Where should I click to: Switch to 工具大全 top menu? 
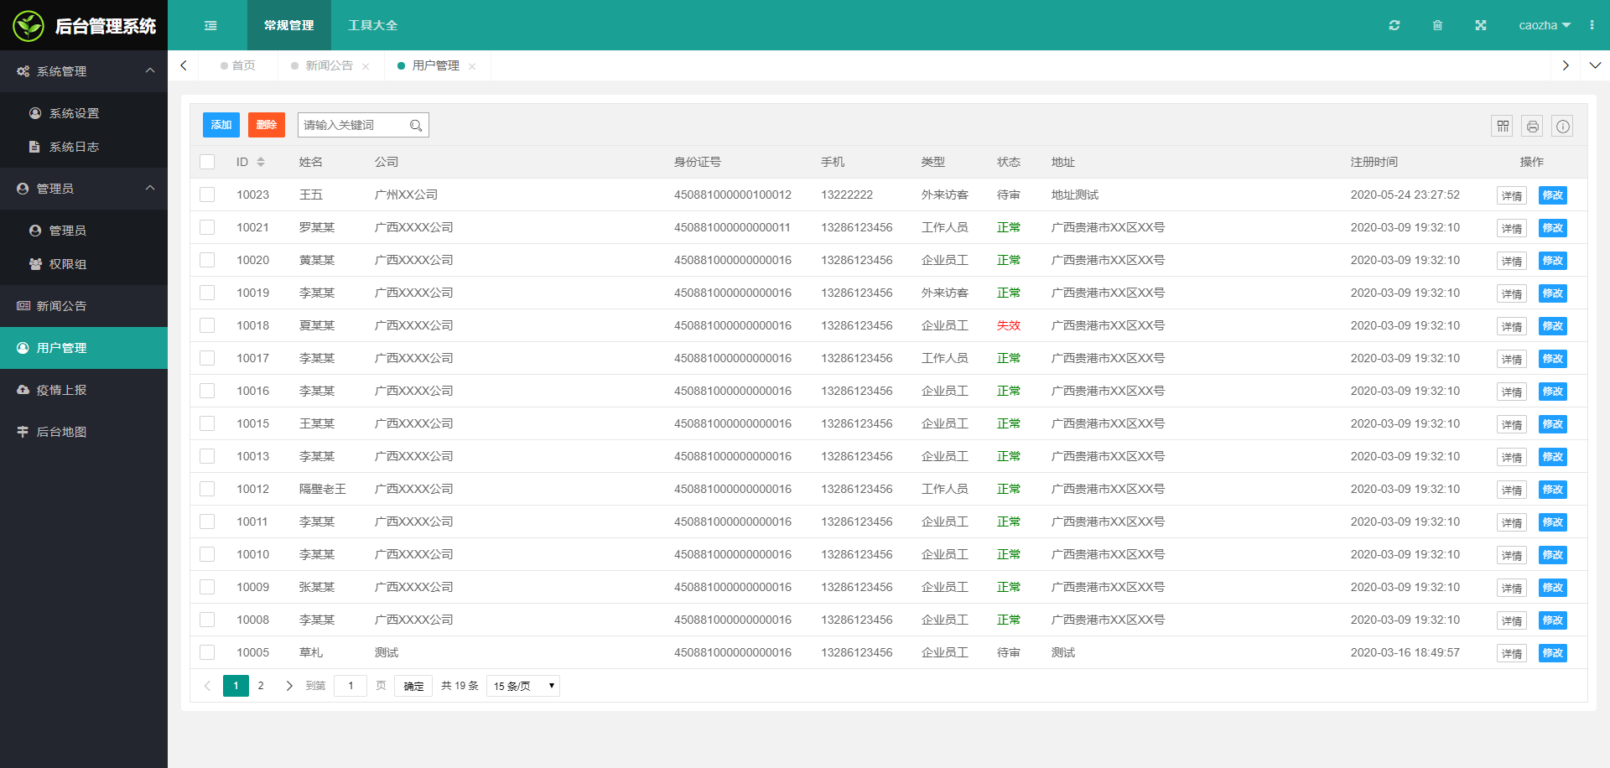coord(373,25)
